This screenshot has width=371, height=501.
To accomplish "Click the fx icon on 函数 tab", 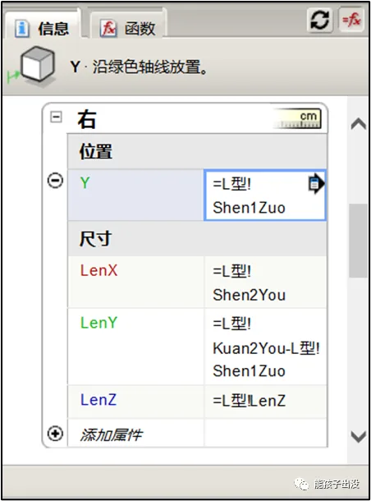I will pos(108,29).
